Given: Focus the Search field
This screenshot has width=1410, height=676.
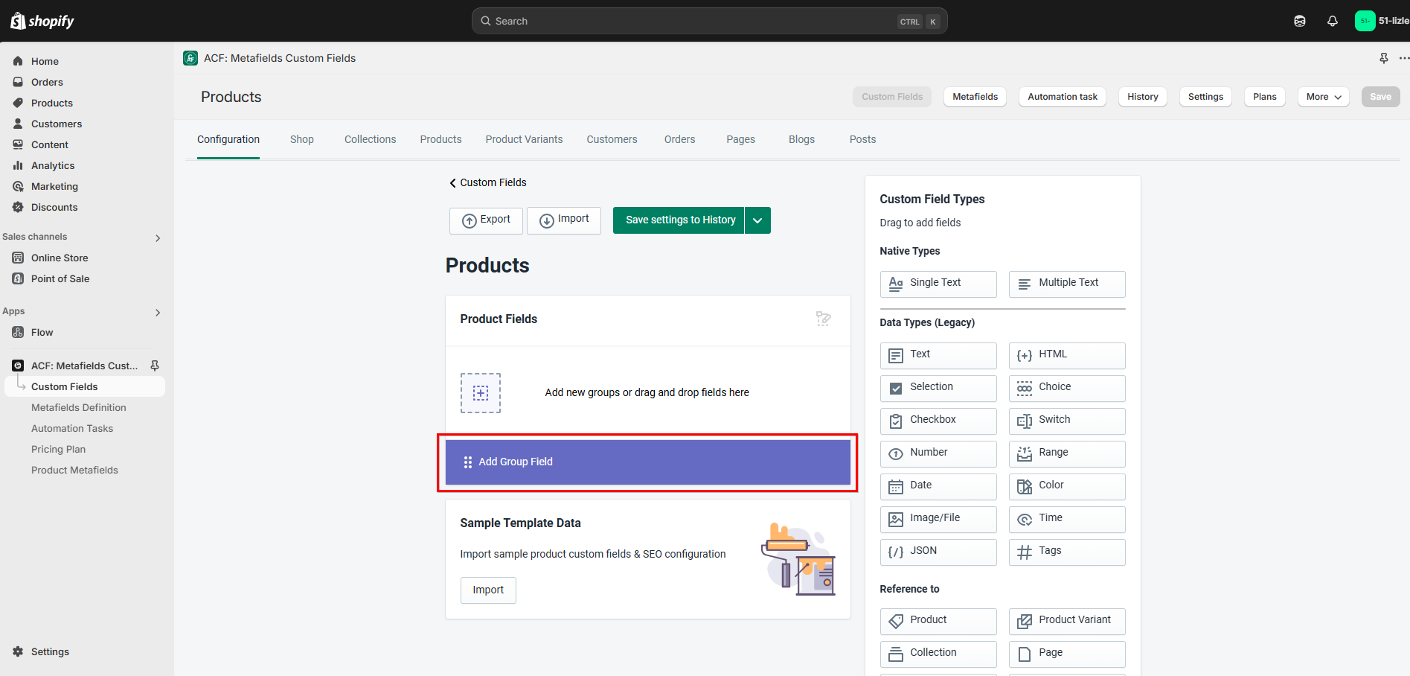Looking at the screenshot, I should [709, 21].
